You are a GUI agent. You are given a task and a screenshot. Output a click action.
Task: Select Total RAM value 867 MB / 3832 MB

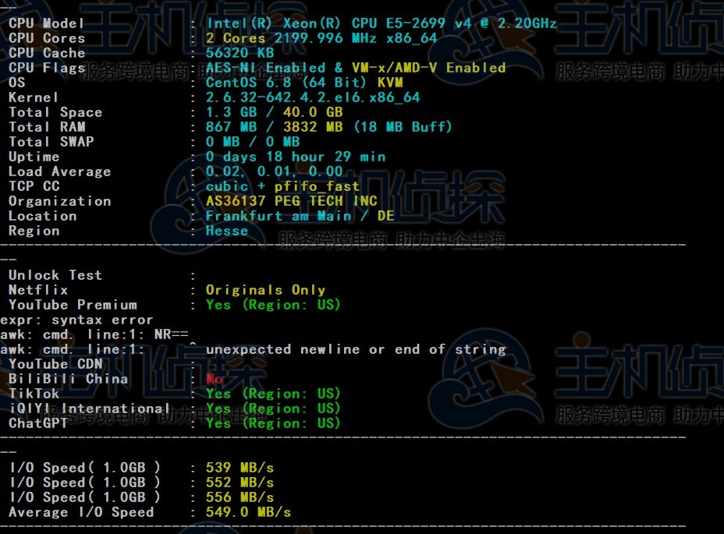click(275, 126)
